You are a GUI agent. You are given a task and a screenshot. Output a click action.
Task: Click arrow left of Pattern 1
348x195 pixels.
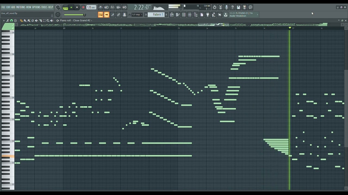(146, 15)
